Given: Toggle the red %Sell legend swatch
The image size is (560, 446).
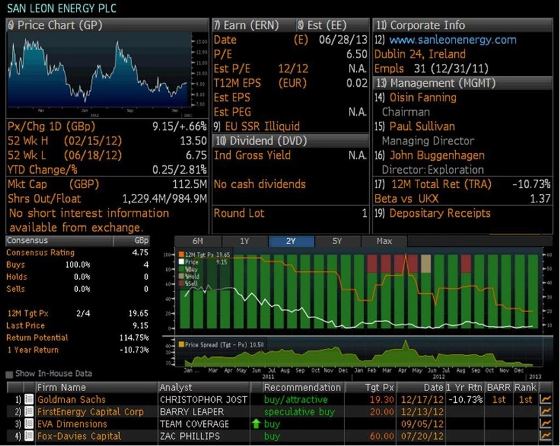Looking at the screenshot, I should click(182, 284).
